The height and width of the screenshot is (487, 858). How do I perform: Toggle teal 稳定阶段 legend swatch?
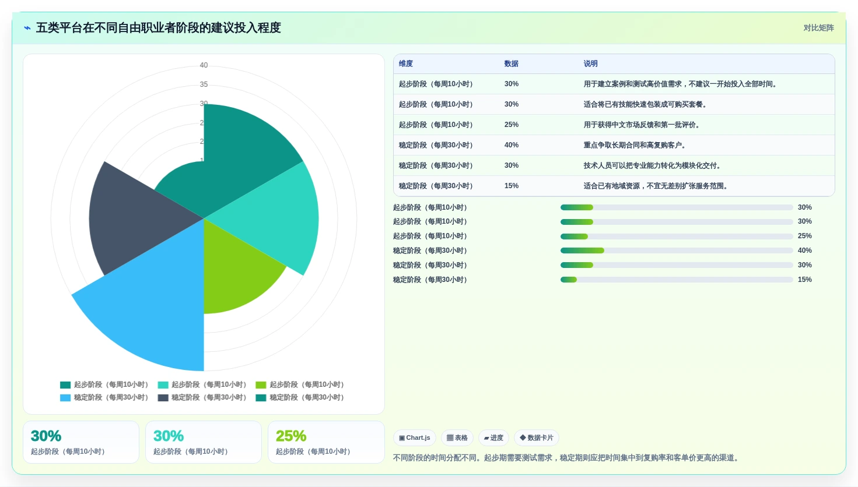(261, 398)
